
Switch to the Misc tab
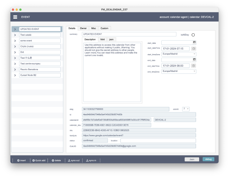coord(93,28)
